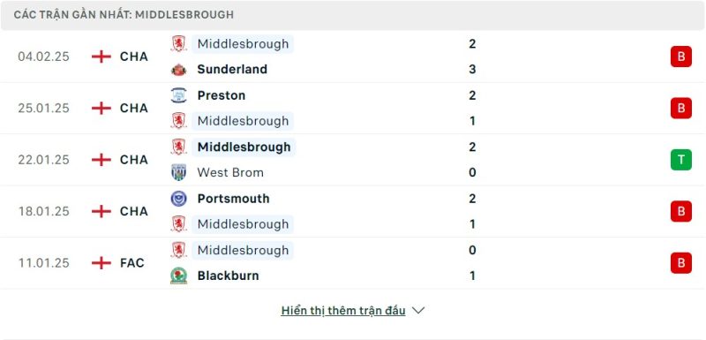Click the red B badge for the Sunderland match
The width and height of the screenshot is (706, 340).
tap(680, 57)
